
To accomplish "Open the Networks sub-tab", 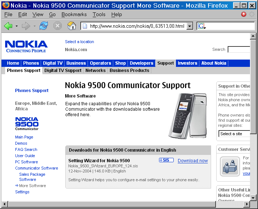I will [x=95, y=71].
